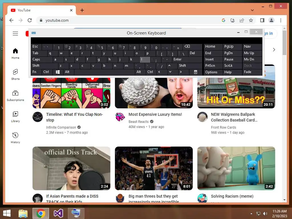This screenshot has height=219, width=292.
Task: Tap the spacebar on the On-Screen Keyboard
Action: (x=104, y=72)
